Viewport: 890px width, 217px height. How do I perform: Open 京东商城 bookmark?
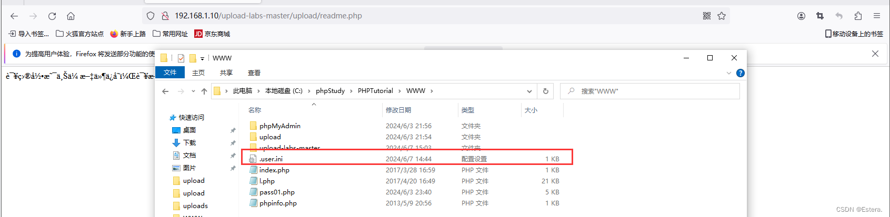pyautogui.click(x=212, y=34)
